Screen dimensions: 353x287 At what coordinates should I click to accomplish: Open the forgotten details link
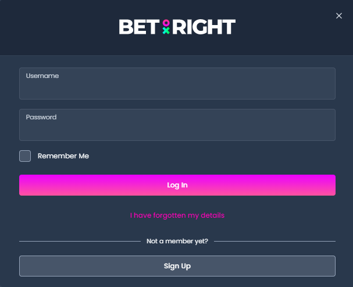point(177,215)
